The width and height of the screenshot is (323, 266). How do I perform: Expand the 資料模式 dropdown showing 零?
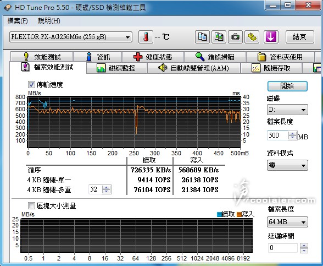click(287, 165)
